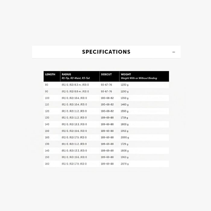Screen dimensions: 211x211
Task: Click the 1719 g weight cell
Action: click(x=124, y=118)
